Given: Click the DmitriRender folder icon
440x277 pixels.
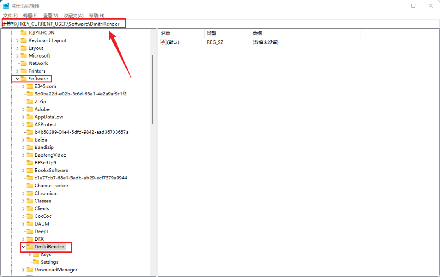Looking at the screenshot, I should [31, 247].
